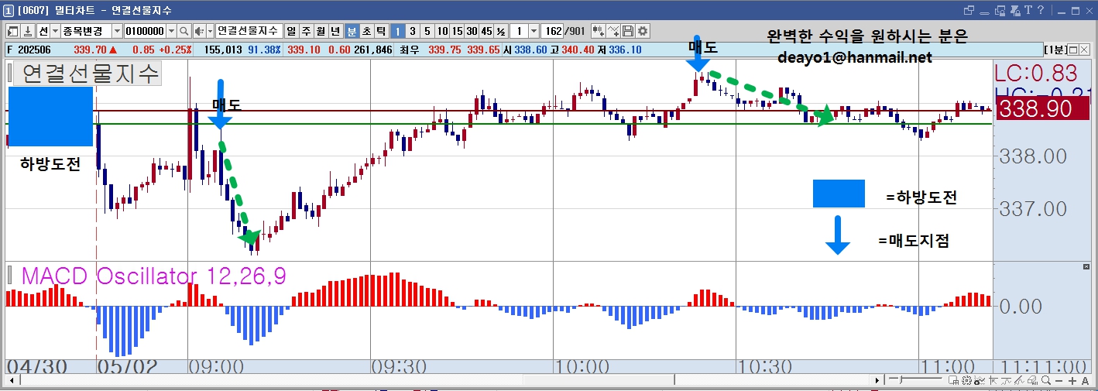Screen dimensions: 1098x391
Task: Select the 일 (daily) period button
Action: click(291, 31)
